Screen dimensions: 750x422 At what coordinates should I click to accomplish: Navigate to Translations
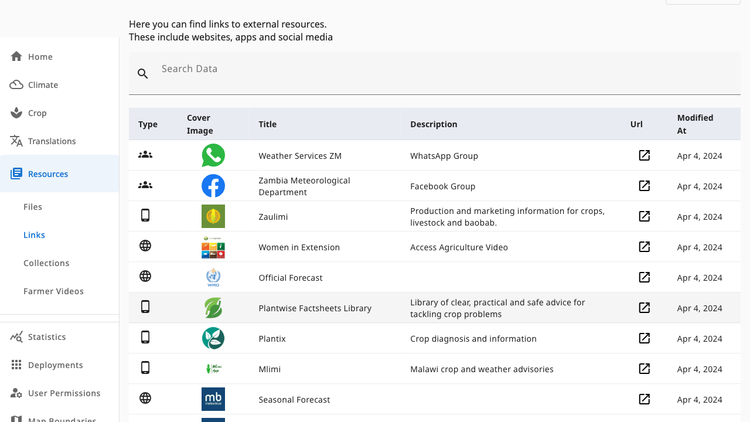(x=60, y=141)
